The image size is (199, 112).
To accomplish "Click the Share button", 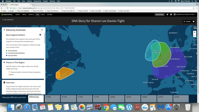I will [x=187, y=22].
